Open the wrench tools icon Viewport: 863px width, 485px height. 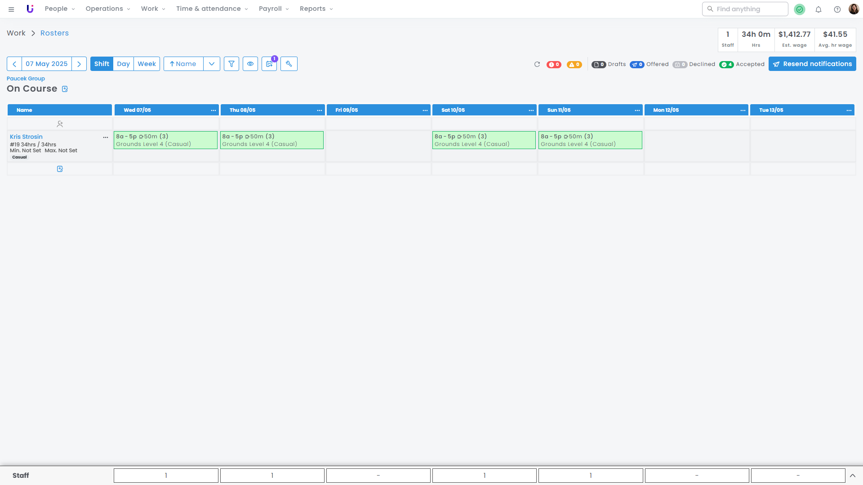point(289,64)
